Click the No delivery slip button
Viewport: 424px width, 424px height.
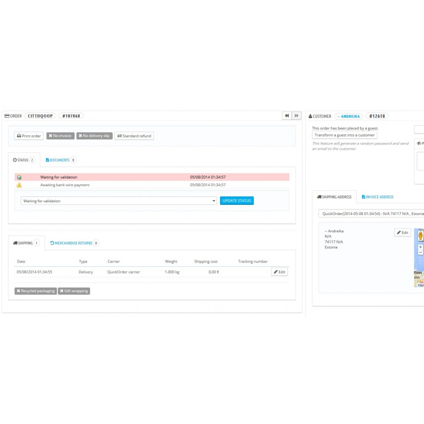[95, 136]
